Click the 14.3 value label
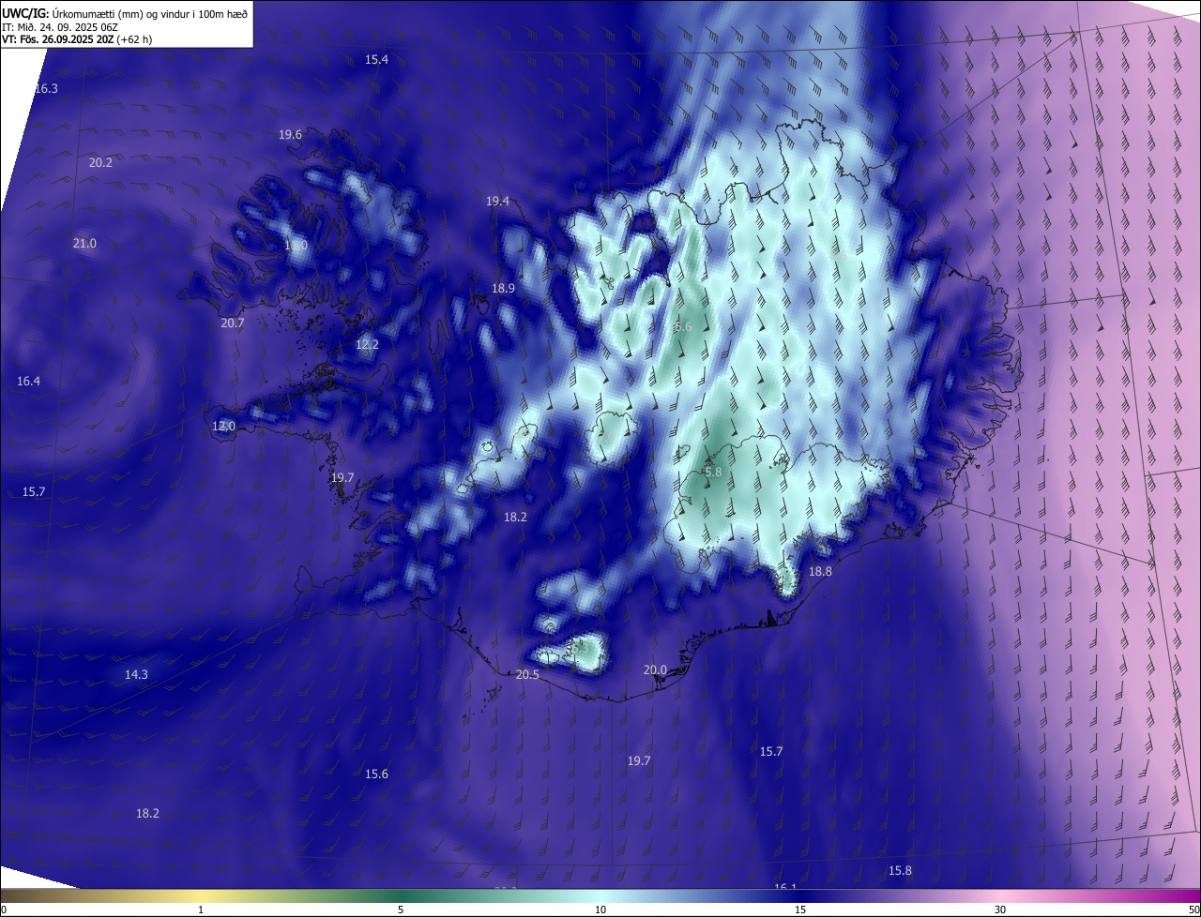 point(136,675)
